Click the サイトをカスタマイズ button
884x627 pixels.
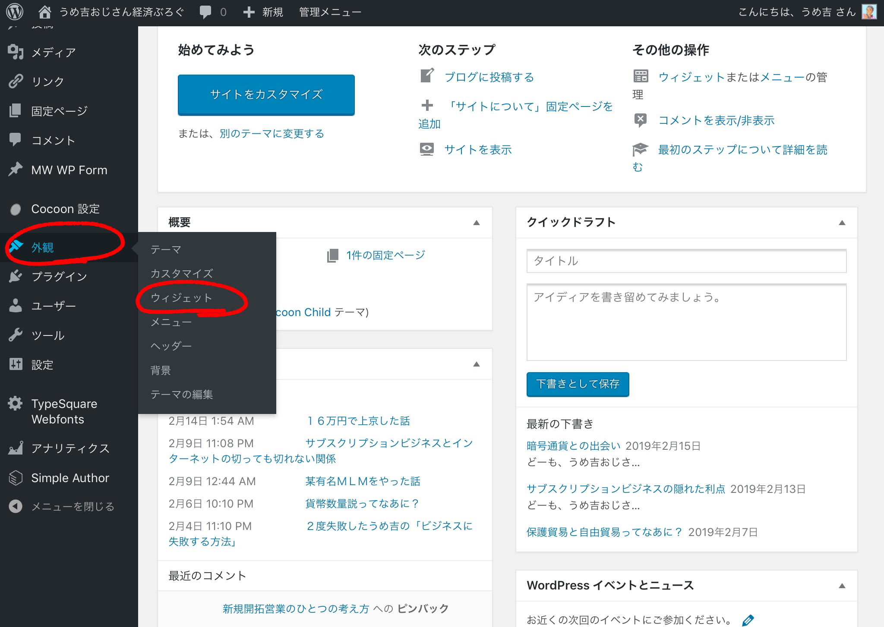tap(266, 94)
